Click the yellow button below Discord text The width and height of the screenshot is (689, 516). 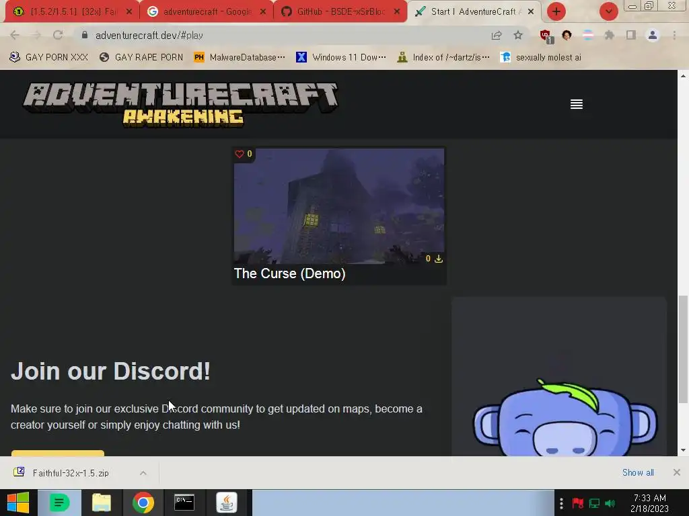click(58, 453)
